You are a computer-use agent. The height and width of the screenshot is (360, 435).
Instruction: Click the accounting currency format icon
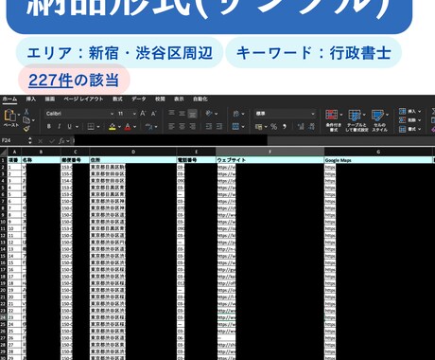click(x=258, y=127)
